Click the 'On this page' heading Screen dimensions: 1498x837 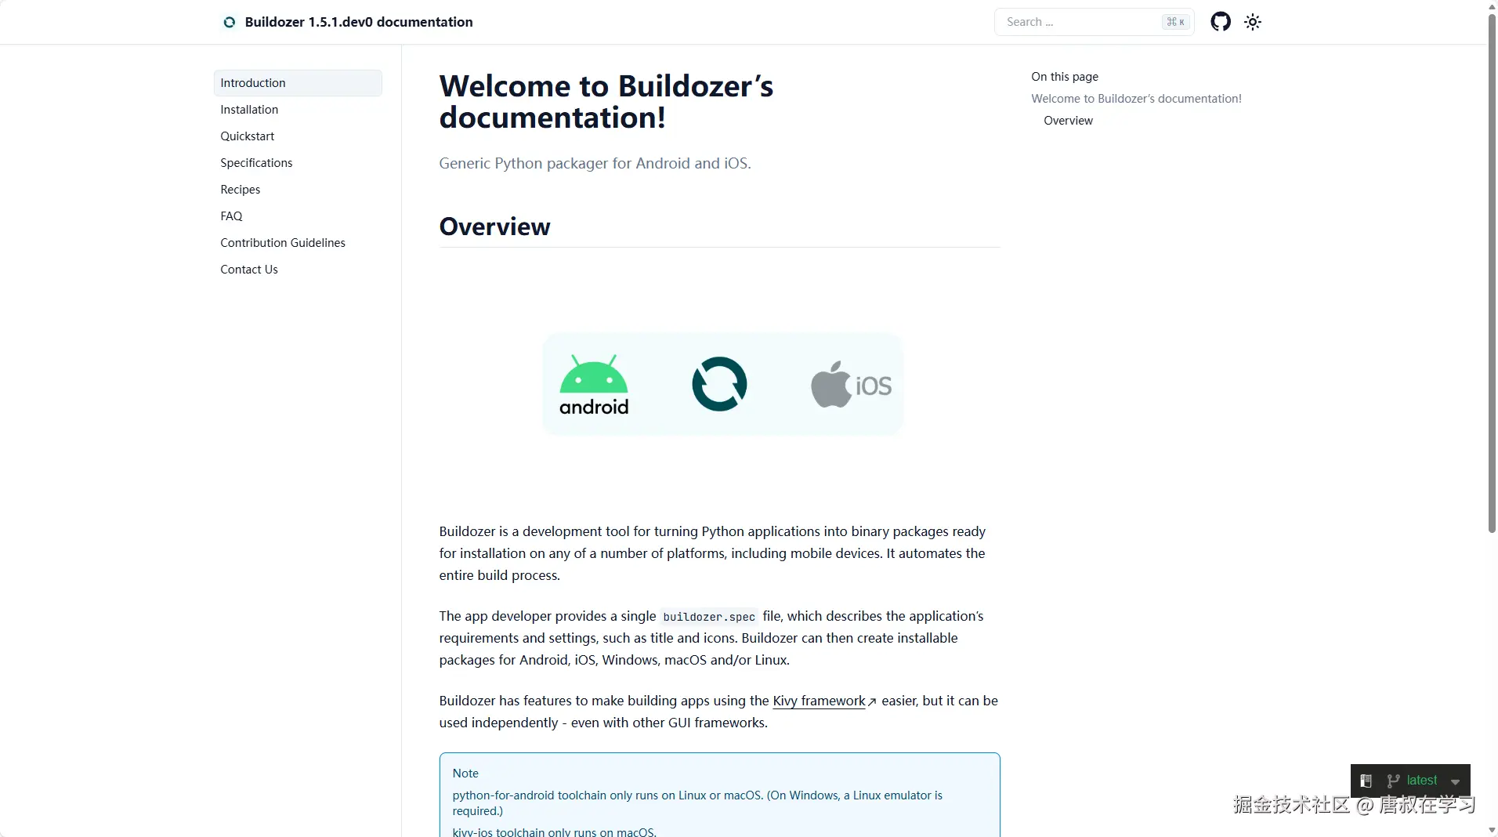[x=1065, y=77]
